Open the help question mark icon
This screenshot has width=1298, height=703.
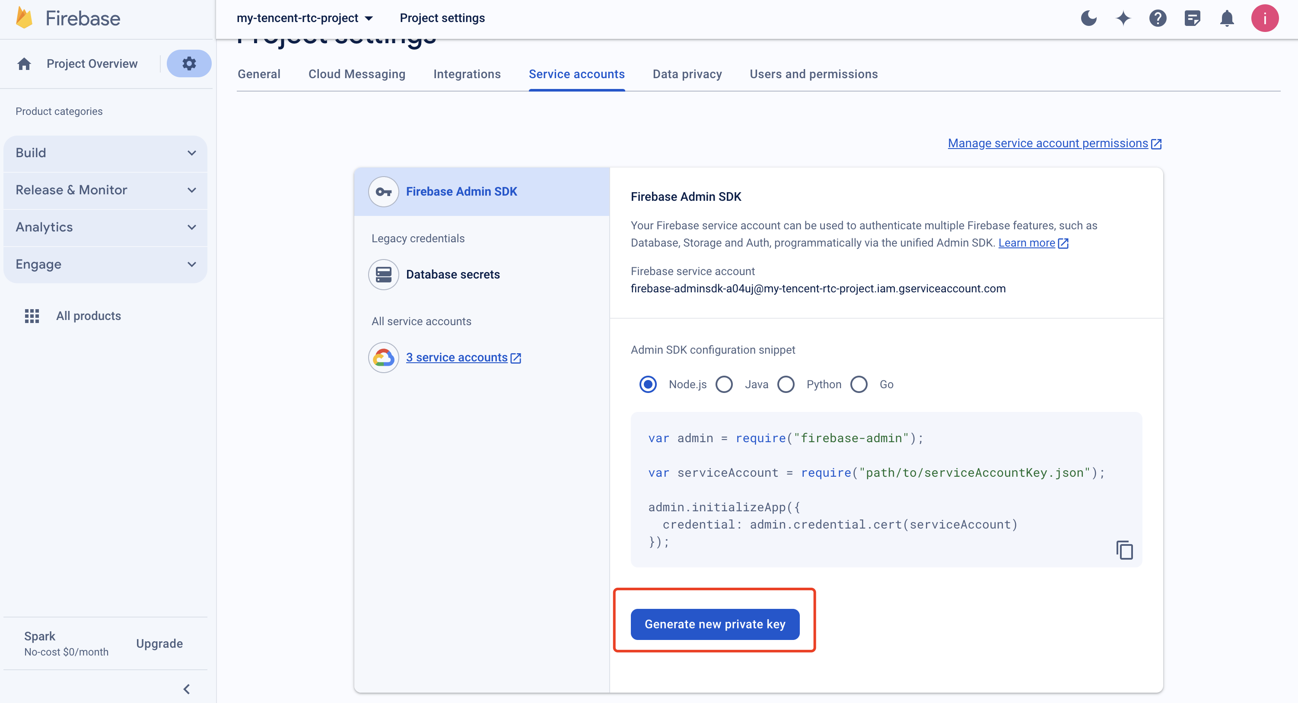point(1158,19)
